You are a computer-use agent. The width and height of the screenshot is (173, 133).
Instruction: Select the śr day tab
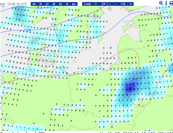(41, 4)
